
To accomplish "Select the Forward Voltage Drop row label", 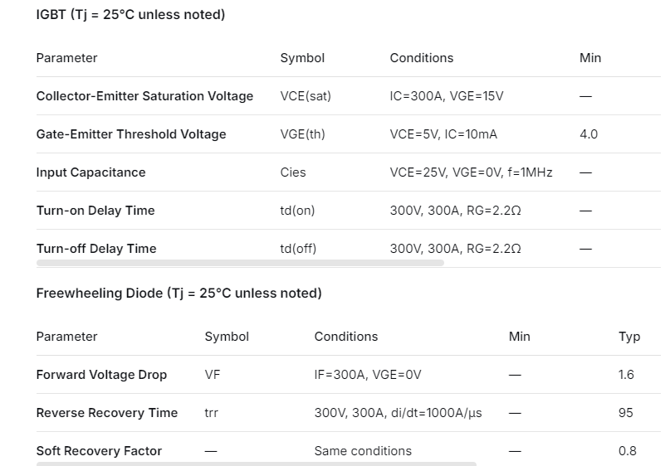I will click(x=101, y=375).
